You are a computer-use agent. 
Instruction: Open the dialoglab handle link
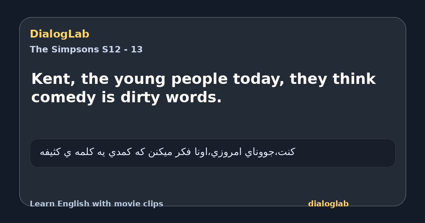pyautogui.click(x=328, y=204)
